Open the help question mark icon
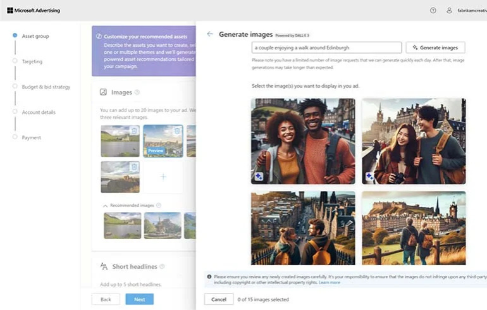 pyautogui.click(x=433, y=11)
